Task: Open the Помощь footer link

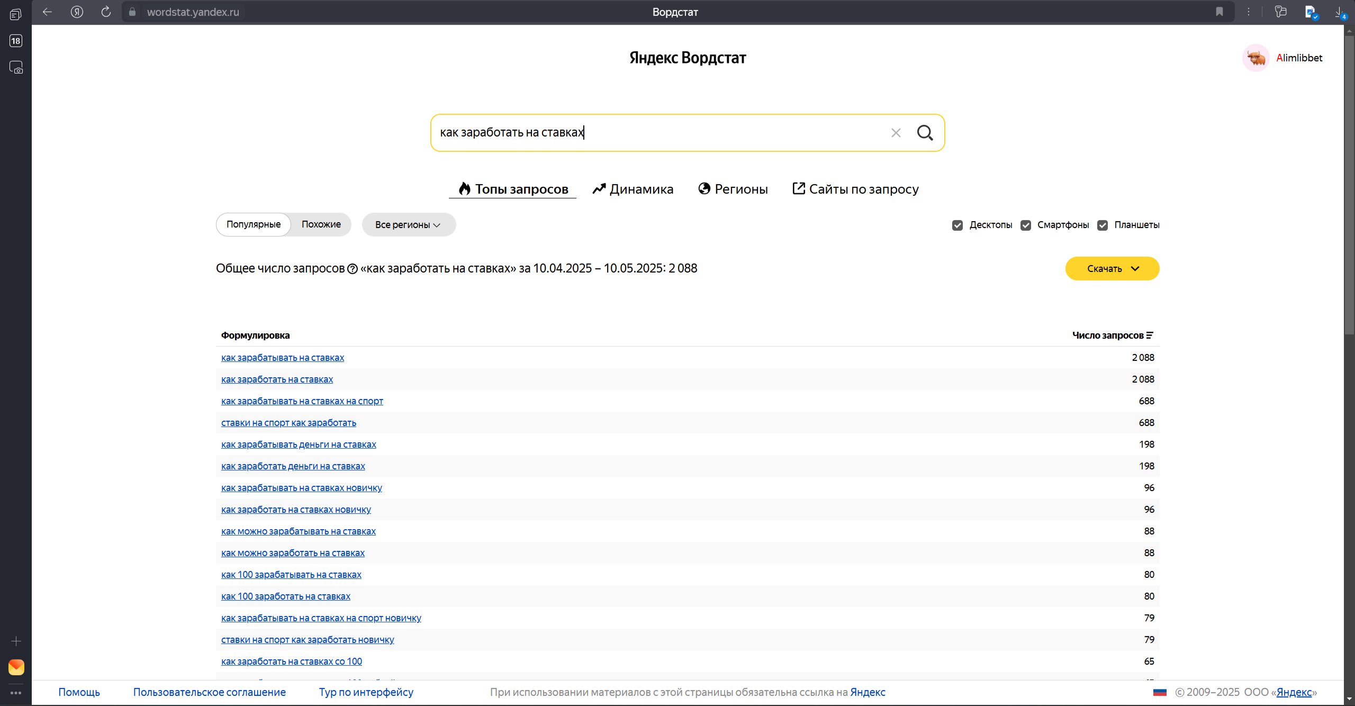Action: pyautogui.click(x=79, y=692)
